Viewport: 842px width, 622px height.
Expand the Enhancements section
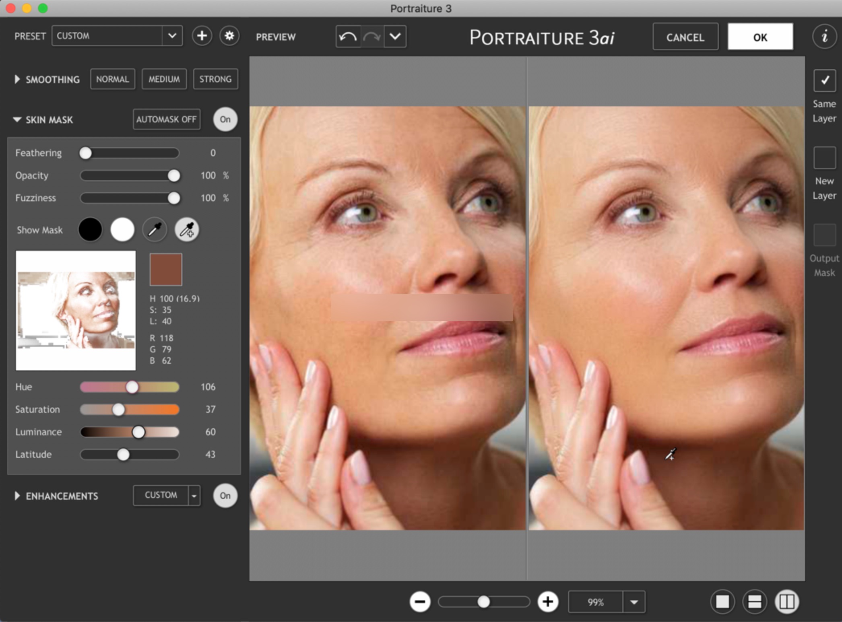point(17,496)
